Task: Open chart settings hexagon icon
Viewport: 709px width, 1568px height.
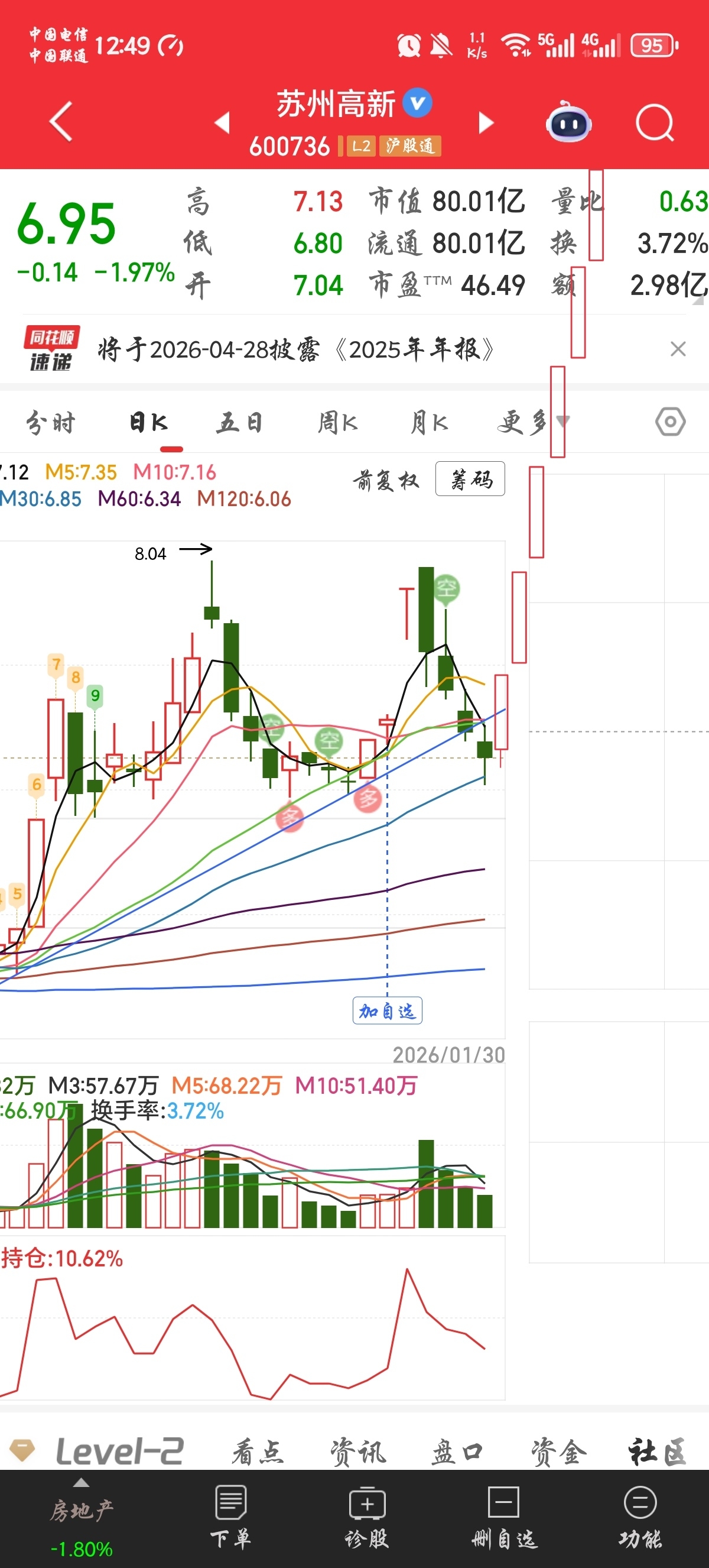Action: tap(671, 422)
